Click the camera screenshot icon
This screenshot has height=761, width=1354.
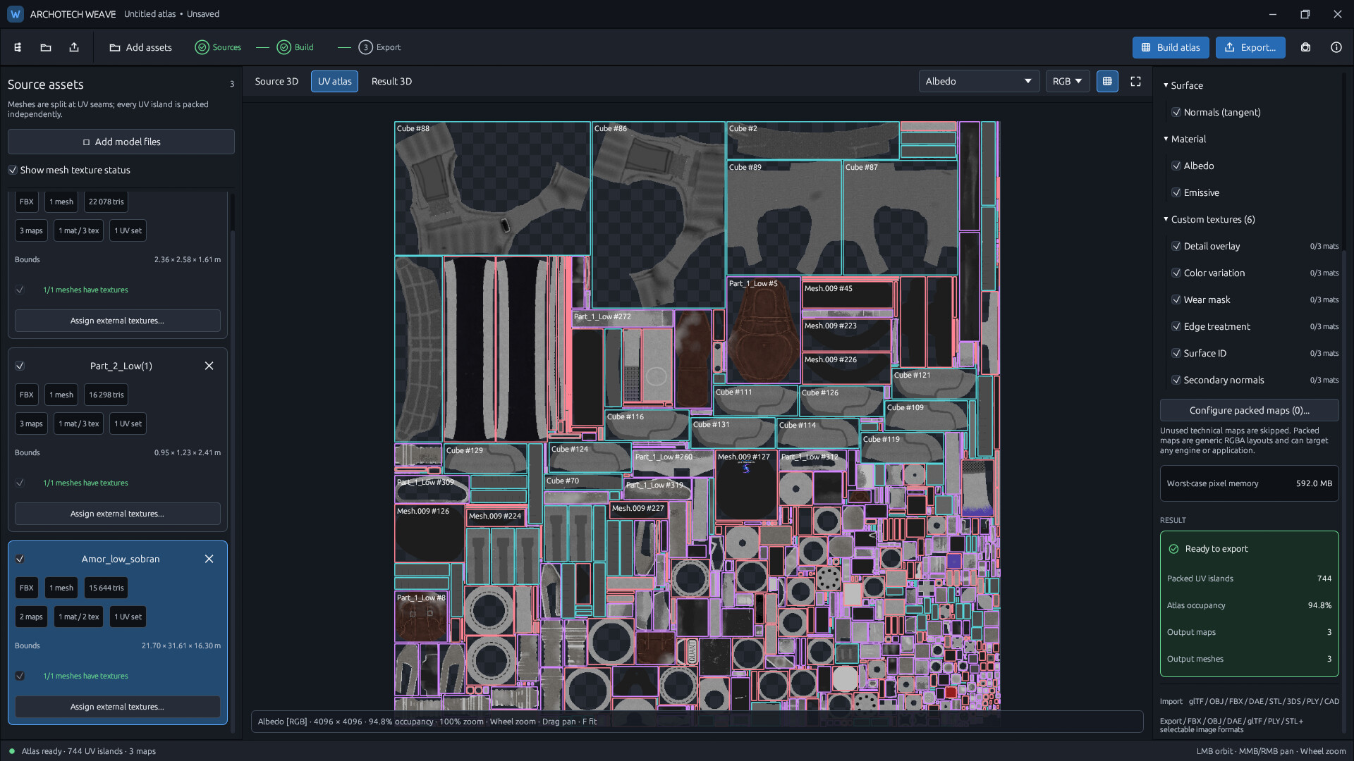tap(1305, 47)
